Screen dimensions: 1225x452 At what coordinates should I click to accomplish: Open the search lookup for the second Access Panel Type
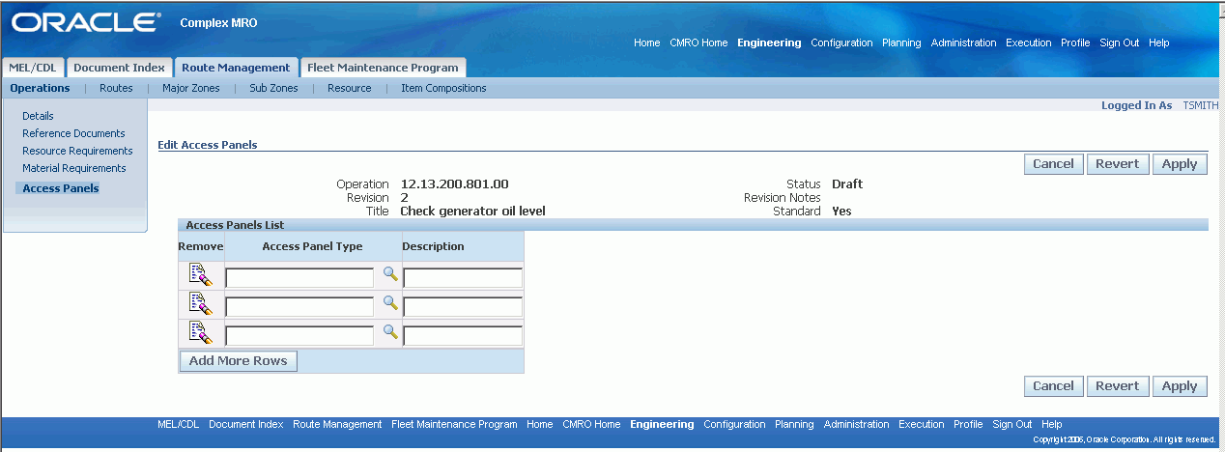pos(390,303)
